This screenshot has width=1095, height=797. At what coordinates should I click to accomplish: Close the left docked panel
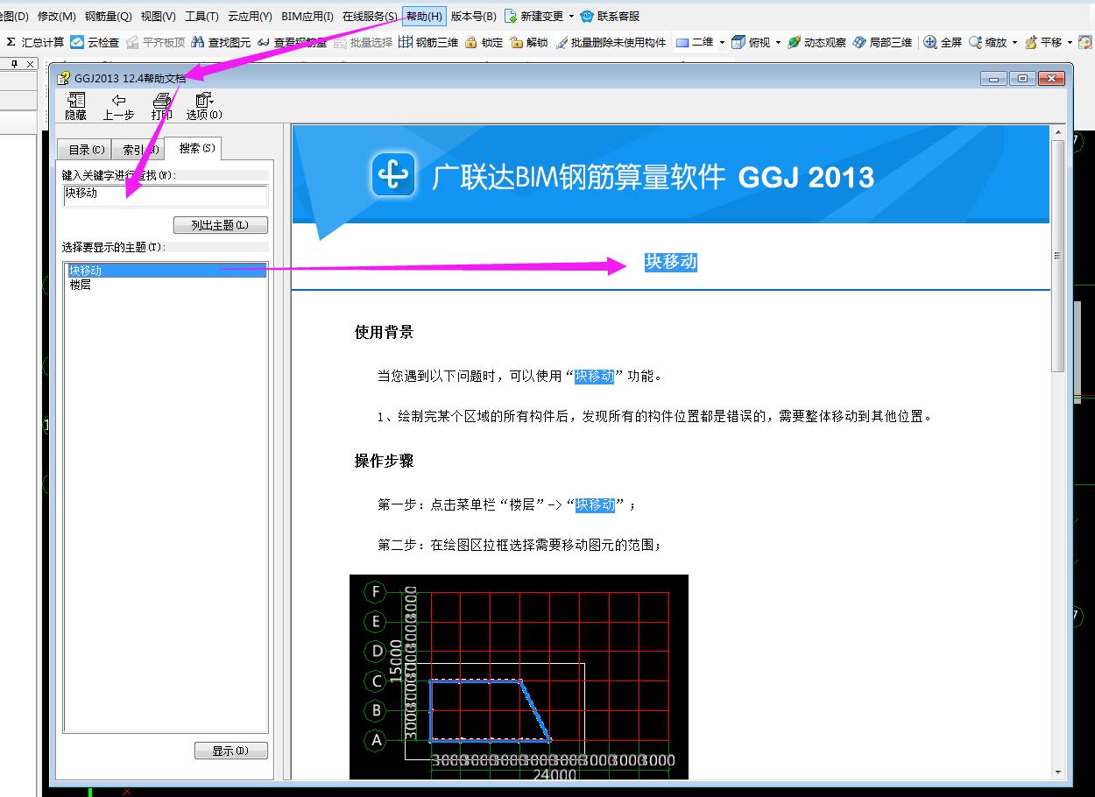pyautogui.click(x=30, y=64)
